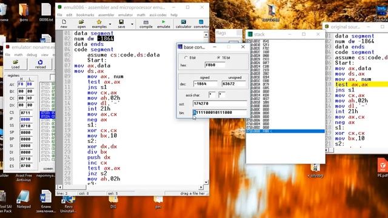Open the help menu
388x218 pixels.
click(x=174, y=15)
